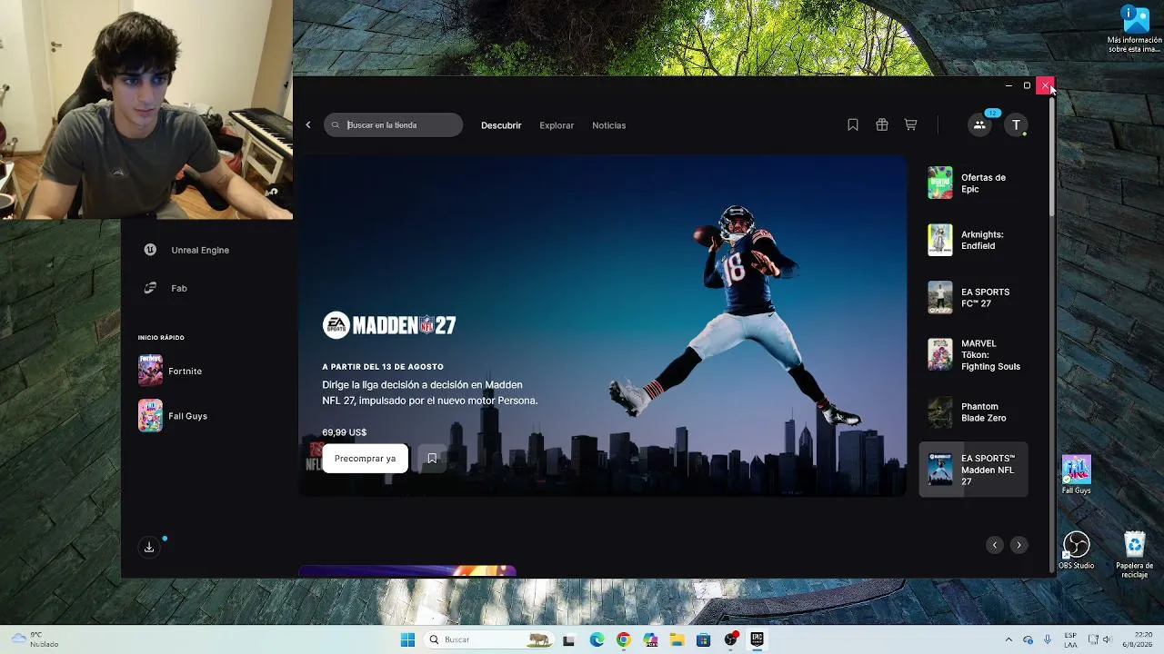
Task: Open the downloads icon in sidebar
Action: pyautogui.click(x=149, y=547)
